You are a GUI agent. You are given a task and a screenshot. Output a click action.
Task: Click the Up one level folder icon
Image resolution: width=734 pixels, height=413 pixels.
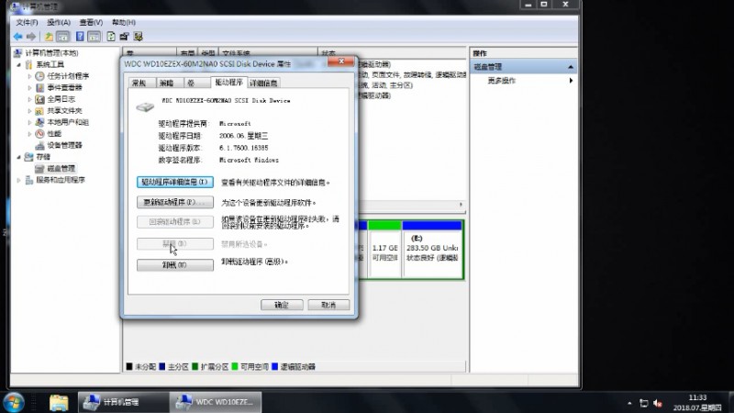(x=49, y=37)
